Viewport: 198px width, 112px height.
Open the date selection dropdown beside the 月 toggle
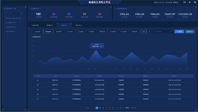coord(163,32)
